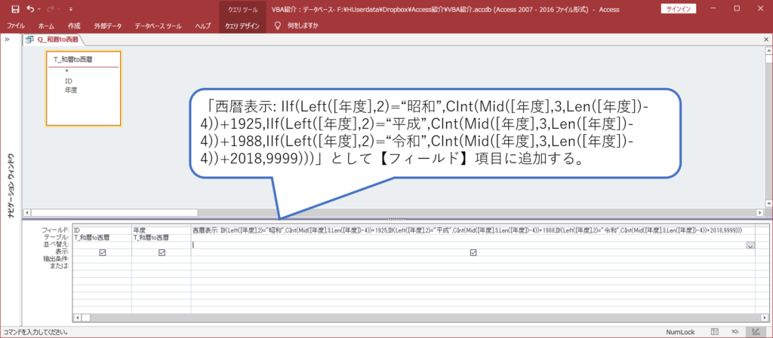Click the 年度 field cell in design grid

tap(162, 230)
